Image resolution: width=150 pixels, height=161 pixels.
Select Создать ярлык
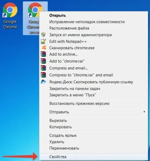94,135
